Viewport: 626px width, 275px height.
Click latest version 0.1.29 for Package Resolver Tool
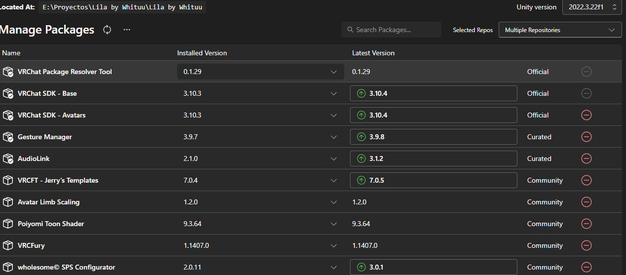pos(361,72)
